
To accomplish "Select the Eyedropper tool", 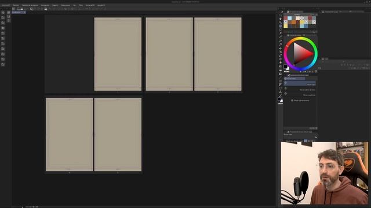I will [x=281, y=37].
